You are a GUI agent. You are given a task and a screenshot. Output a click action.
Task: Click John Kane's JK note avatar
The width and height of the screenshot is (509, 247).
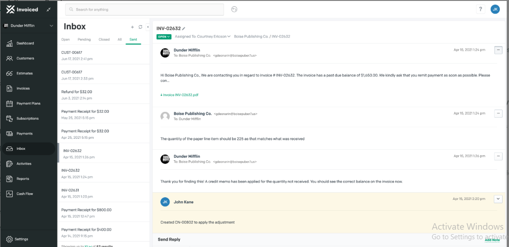click(x=165, y=202)
